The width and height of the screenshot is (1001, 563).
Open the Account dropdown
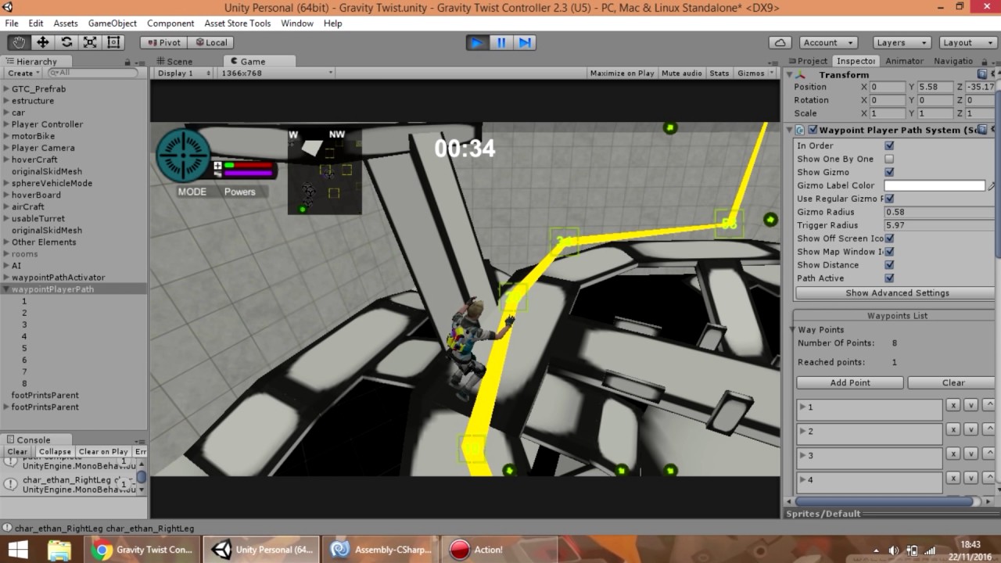pyautogui.click(x=828, y=42)
